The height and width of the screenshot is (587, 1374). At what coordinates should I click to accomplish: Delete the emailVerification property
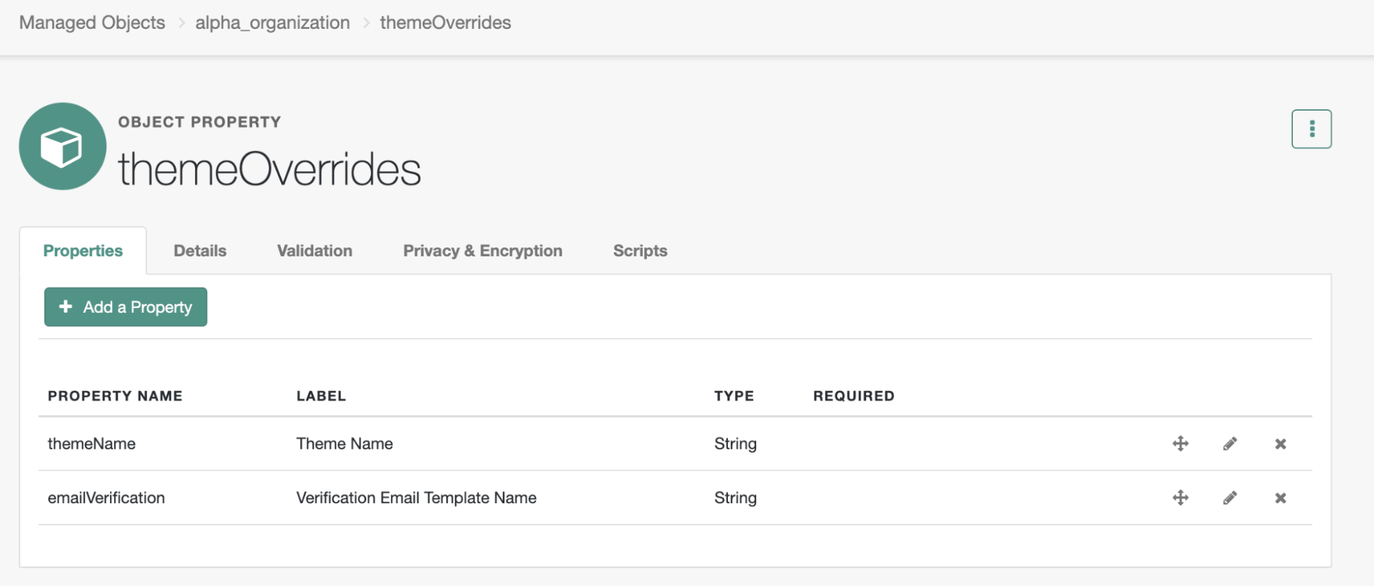point(1280,498)
